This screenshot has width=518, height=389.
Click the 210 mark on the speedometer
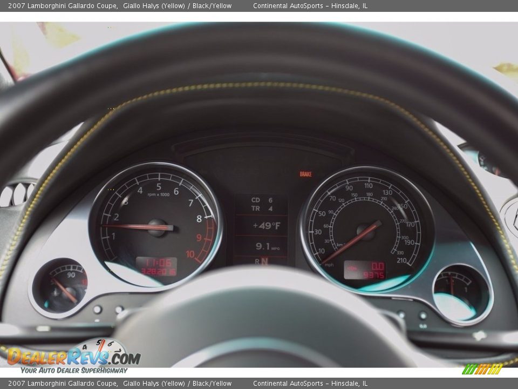click(401, 260)
